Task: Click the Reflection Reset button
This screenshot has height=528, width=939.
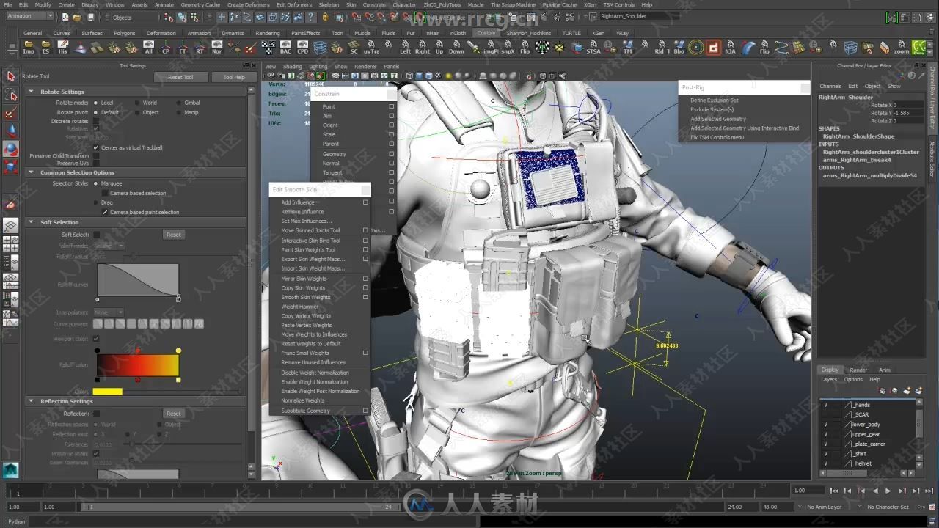Action: point(173,414)
